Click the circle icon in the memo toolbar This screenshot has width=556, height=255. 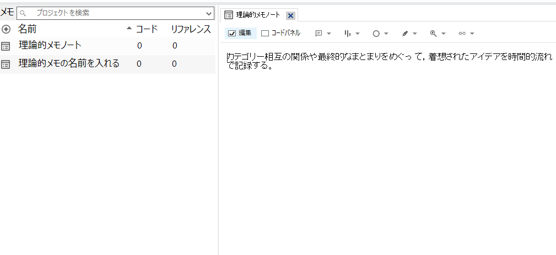pos(376,33)
